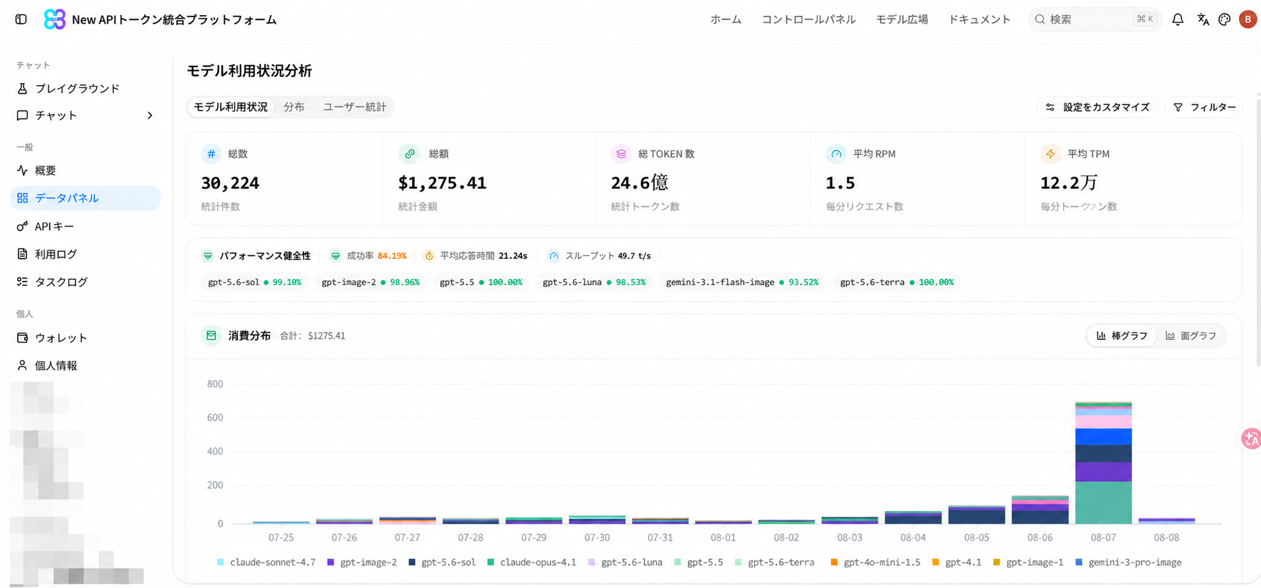Toggle claude-sonnet-4.7 legend series
The width and height of the screenshot is (1261, 588).
(266, 562)
